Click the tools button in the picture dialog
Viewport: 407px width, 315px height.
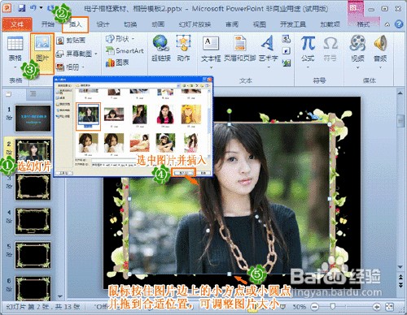(x=64, y=173)
